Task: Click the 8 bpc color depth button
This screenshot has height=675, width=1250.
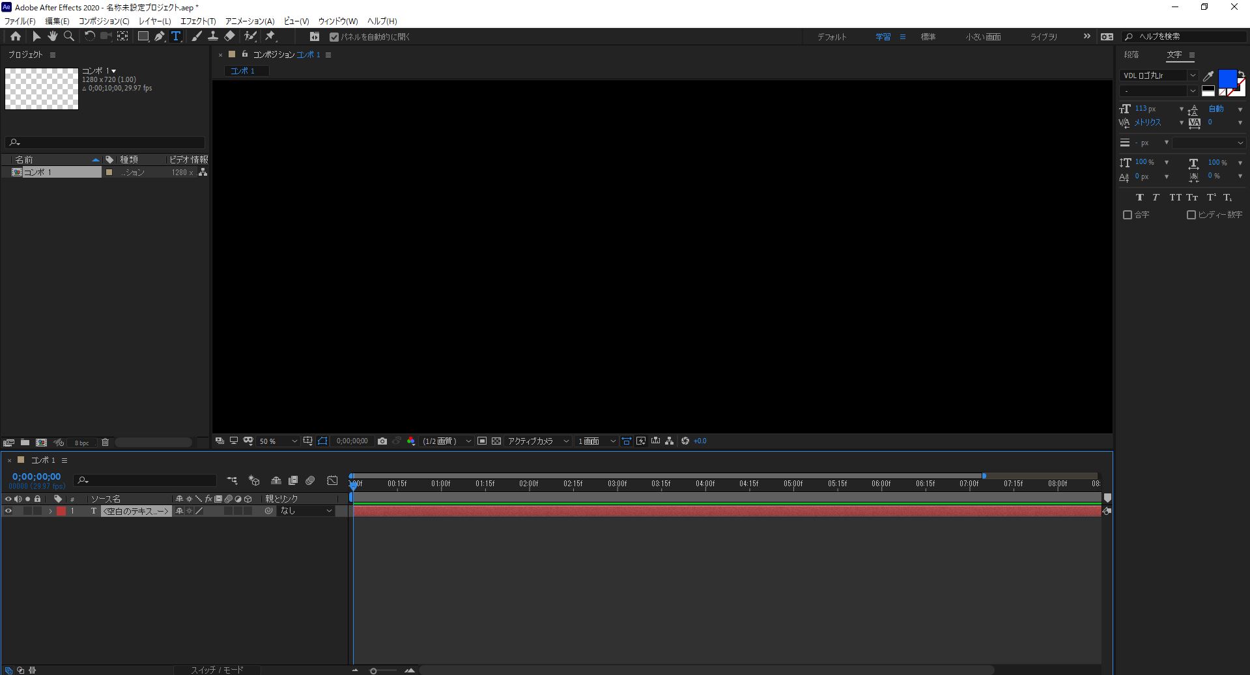Action: tap(81, 443)
